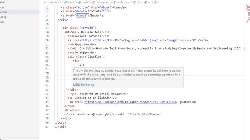Click the div.listflex symbol icon in breadcrumbs

point(114,2)
